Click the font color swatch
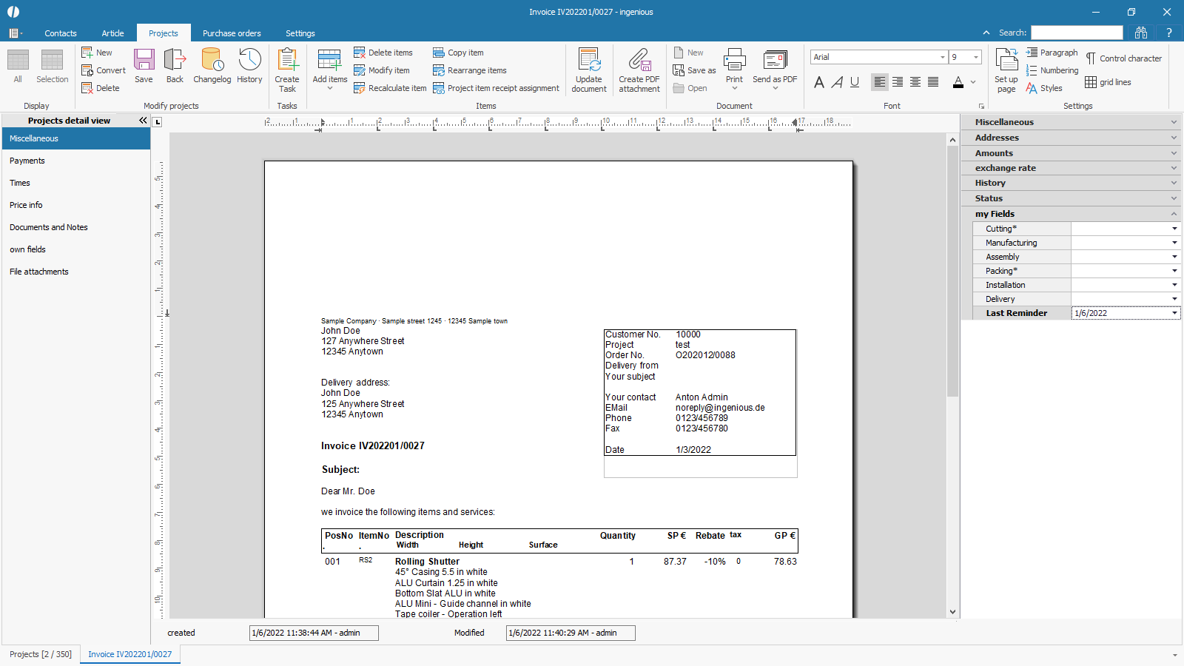 [958, 82]
